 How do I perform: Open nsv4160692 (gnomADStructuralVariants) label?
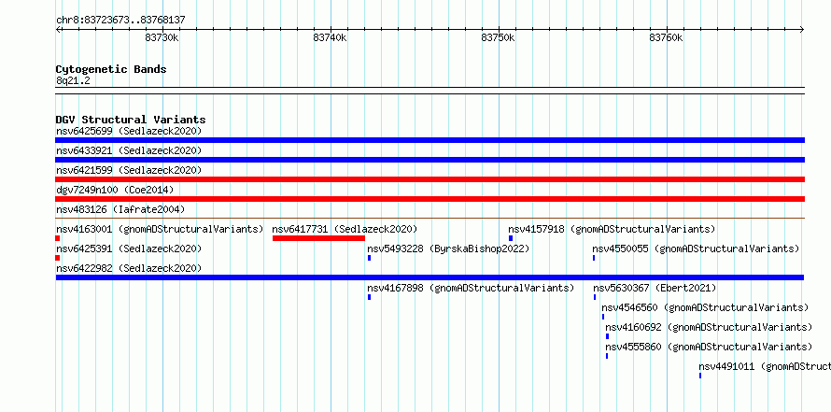point(709,327)
